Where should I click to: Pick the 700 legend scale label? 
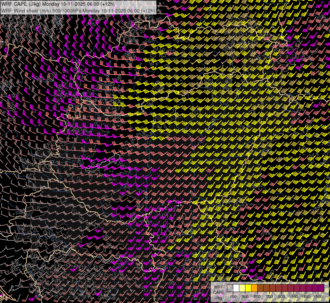[269, 297]
